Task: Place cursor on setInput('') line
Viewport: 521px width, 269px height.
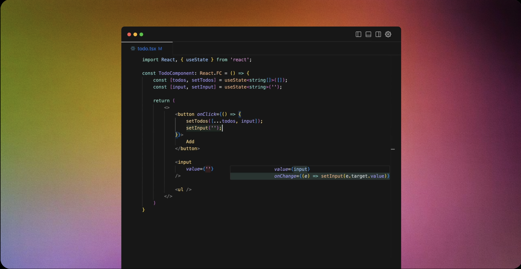Action: point(204,128)
